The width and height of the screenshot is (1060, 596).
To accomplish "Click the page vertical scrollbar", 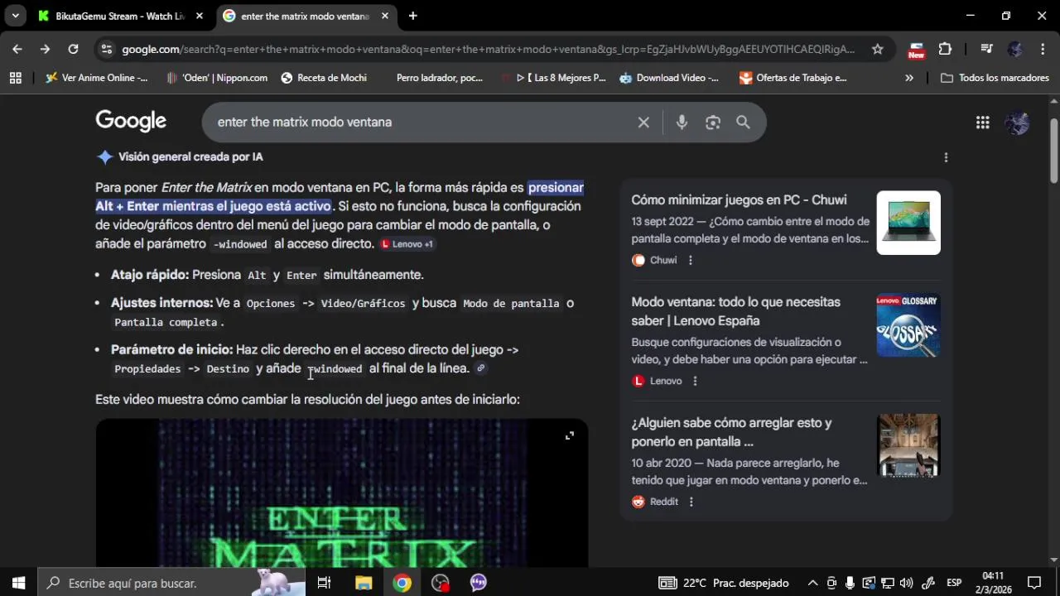I will tap(1053, 151).
